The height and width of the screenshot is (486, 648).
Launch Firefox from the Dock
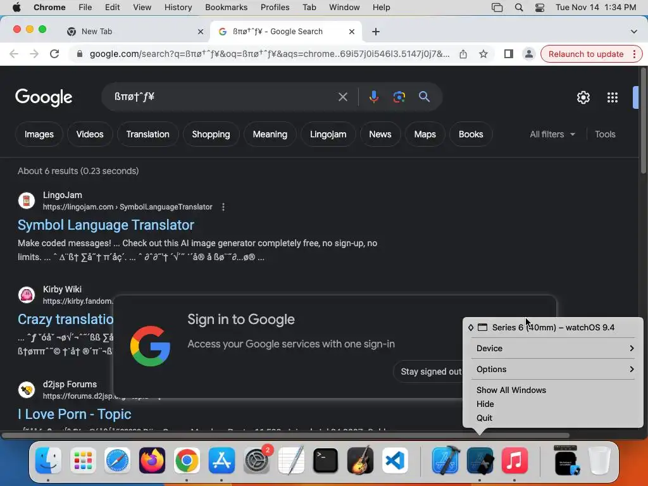(x=152, y=460)
